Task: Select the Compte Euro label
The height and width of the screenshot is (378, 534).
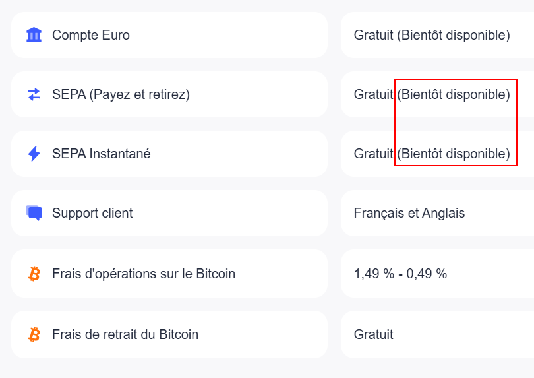Action: pos(91,35)
